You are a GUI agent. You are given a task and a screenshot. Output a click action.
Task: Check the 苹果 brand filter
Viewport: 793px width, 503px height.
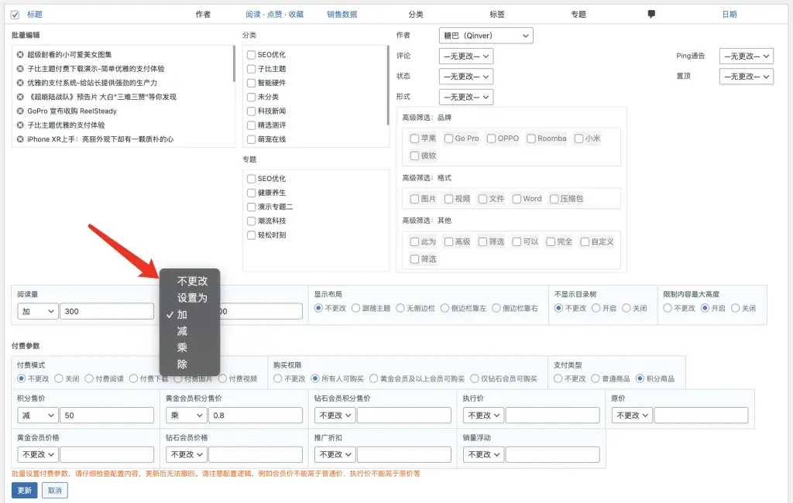point(415,139)
